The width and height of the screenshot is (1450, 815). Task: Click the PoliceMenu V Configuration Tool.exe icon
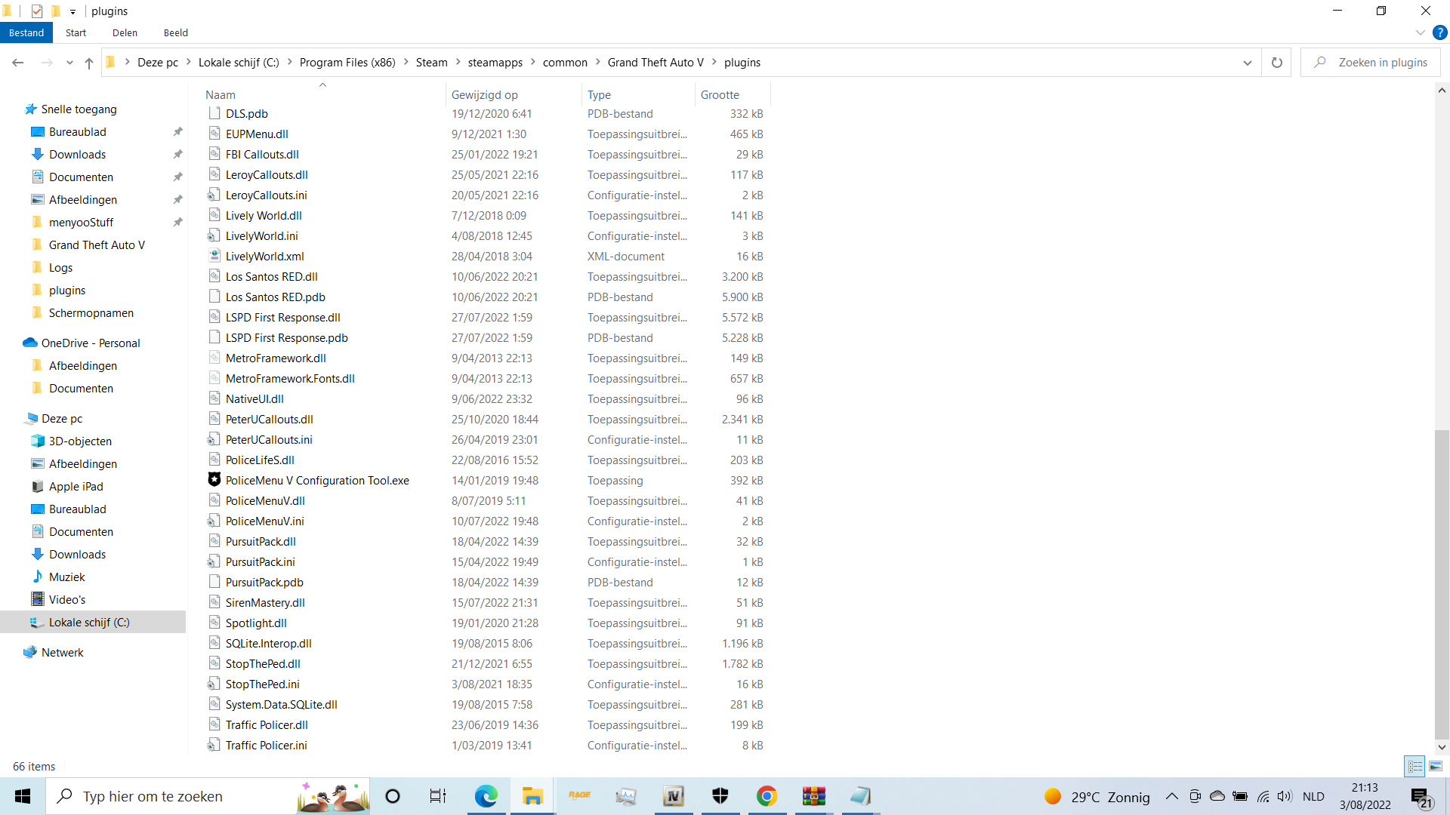pyautogui.click(x=214, y=480)
